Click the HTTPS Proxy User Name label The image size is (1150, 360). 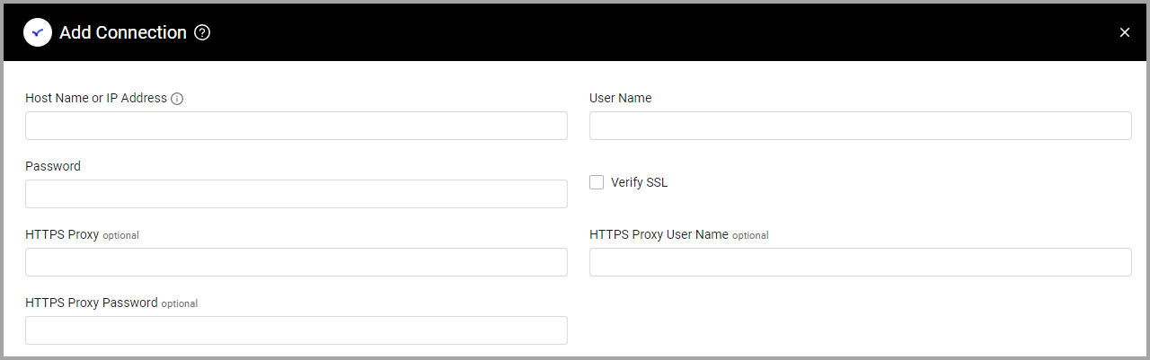659,234
